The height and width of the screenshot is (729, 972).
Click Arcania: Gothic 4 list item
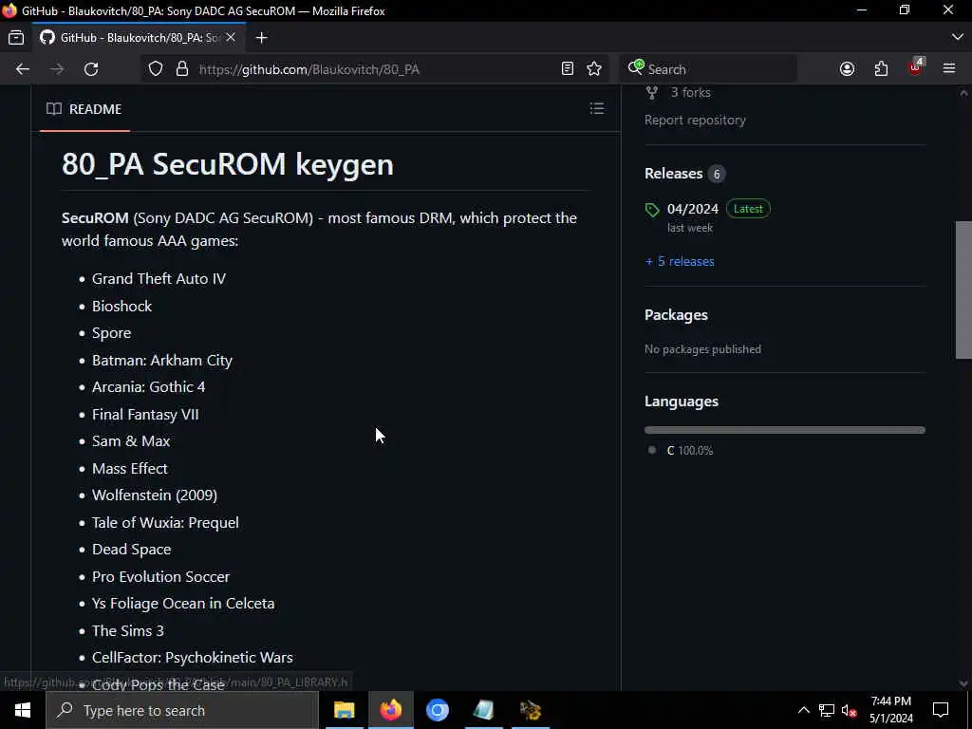[148, 387]
